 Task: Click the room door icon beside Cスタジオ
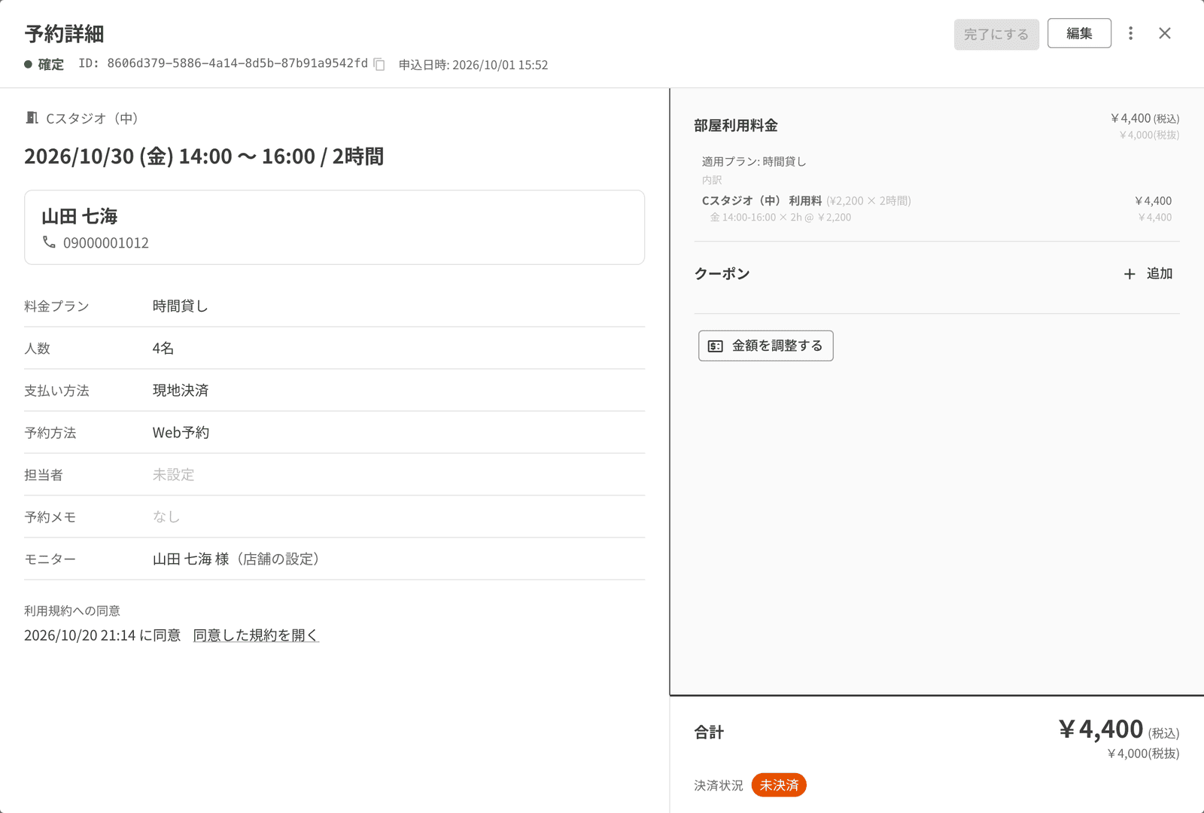pyautogui.click(x=32, y=117)
